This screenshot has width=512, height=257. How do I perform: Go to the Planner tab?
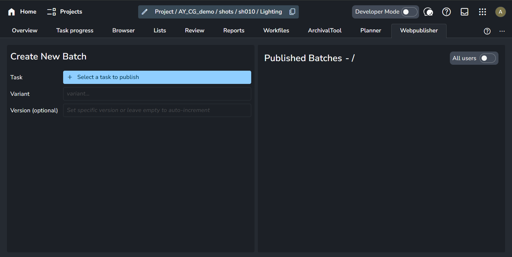371,30
